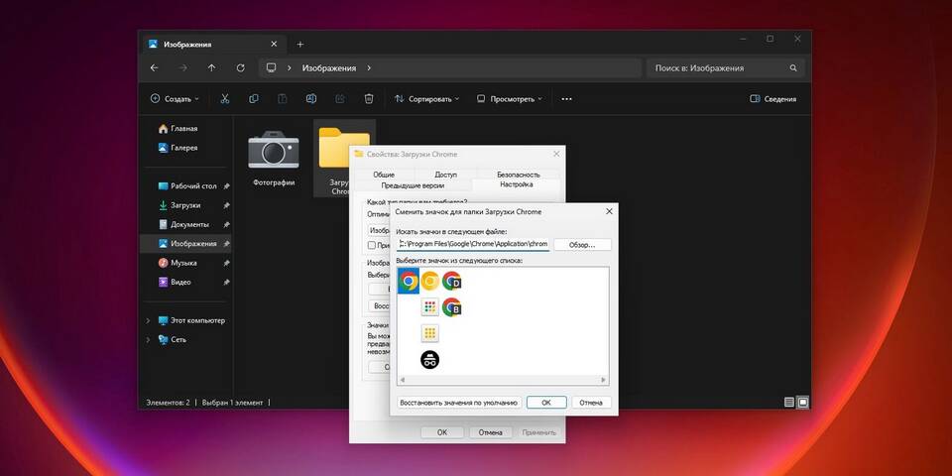Open Рабочий стол in the sidebar
Image resolution: width=952 pixels, height=476 pixels.
[x=185, y=185]
